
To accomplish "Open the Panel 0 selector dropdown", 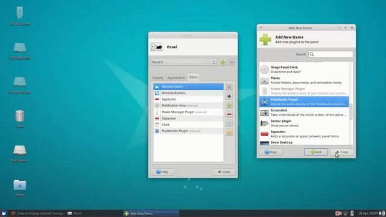I will pos(183,62).
